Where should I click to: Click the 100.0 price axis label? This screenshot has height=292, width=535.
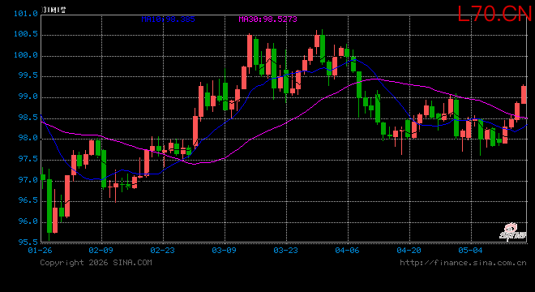pyautogui.click(x=26, y=55)
